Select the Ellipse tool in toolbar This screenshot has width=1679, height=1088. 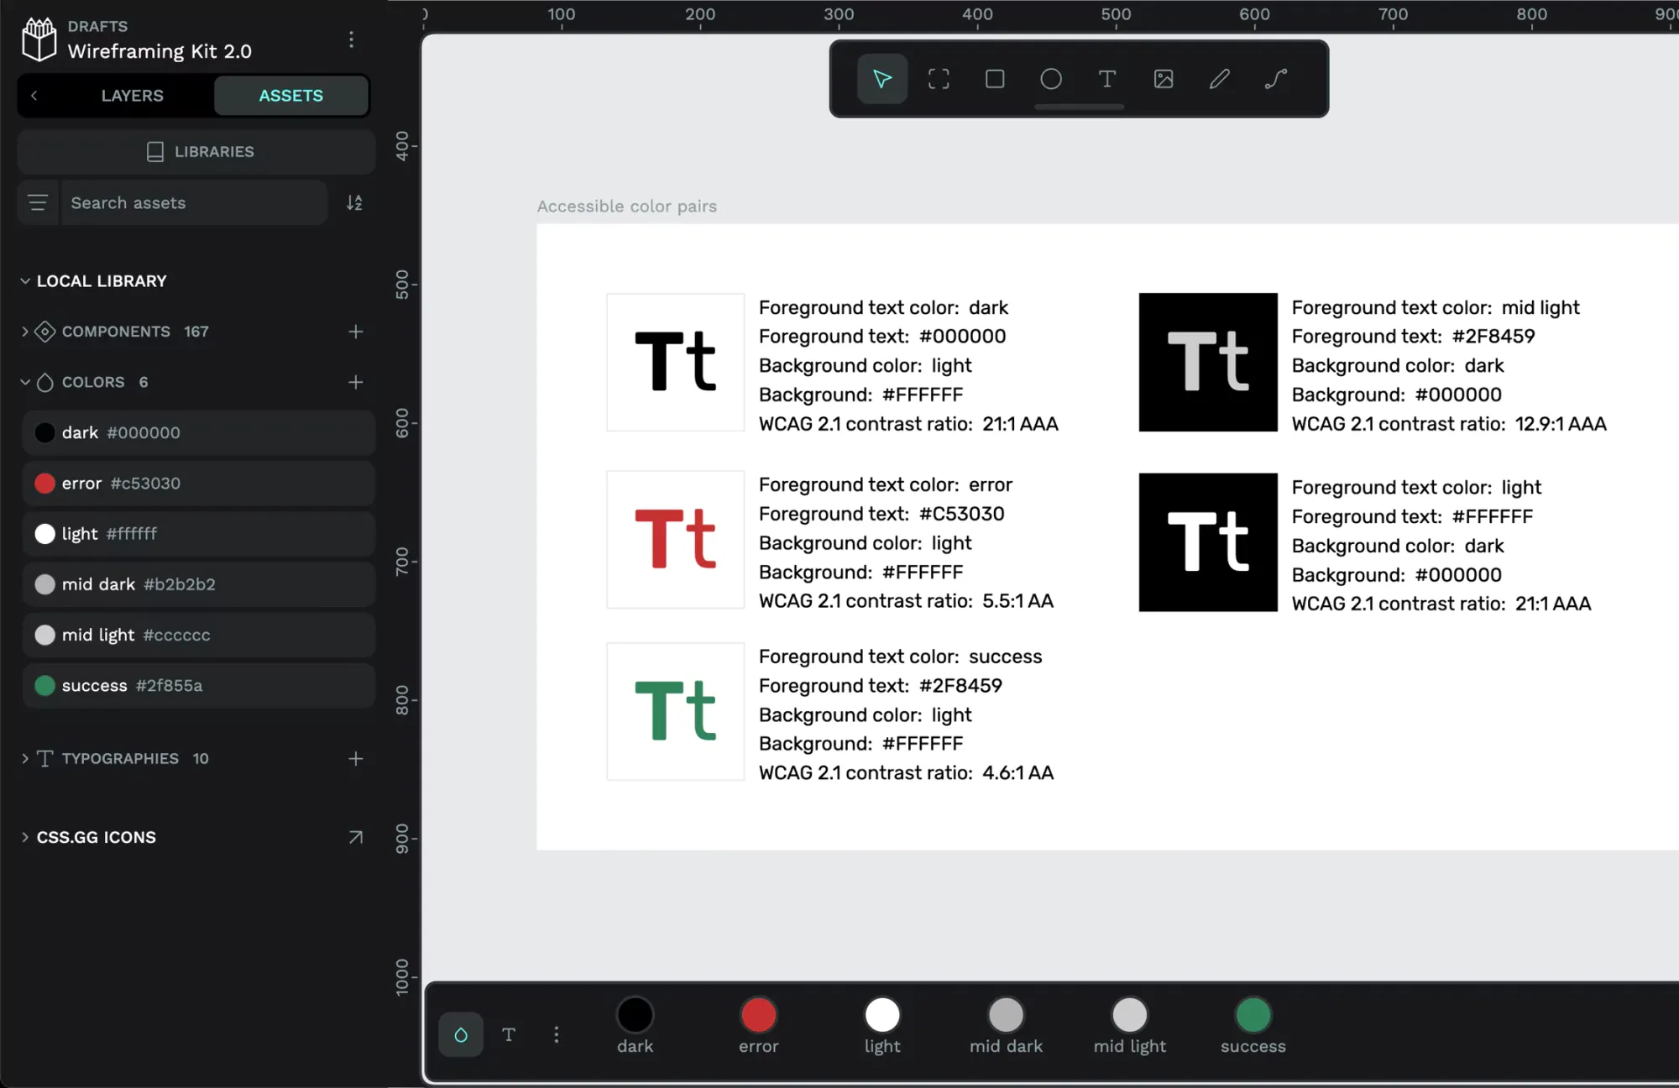1051,78
